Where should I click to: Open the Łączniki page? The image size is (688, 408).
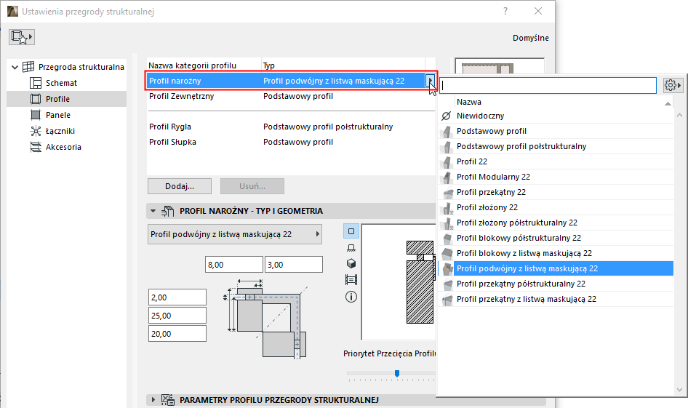click(60, 131)
